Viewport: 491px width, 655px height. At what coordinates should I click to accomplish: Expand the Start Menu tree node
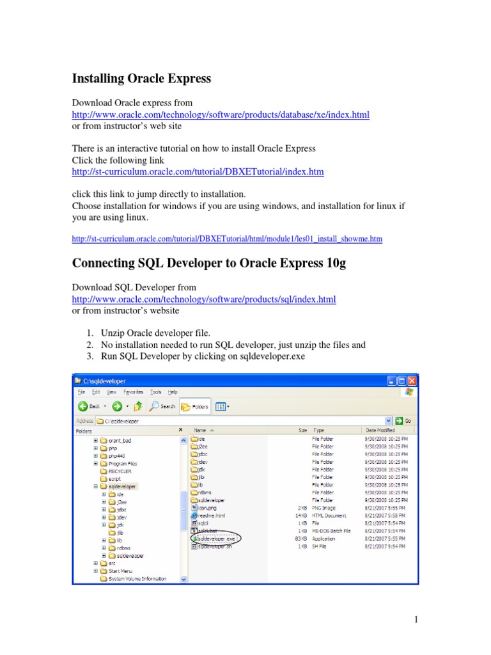[x=96, y=571]
